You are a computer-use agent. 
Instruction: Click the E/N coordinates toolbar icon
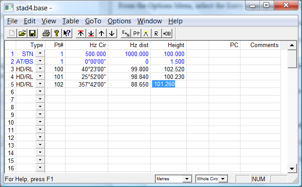click(125, 33)
